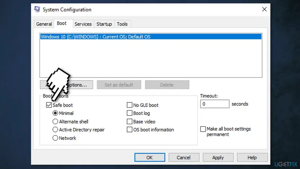Select Active Directory repair option
Image resolution: width=300 pixels, height=169 pixels.
pyautogui.click(x=55, y=130)
